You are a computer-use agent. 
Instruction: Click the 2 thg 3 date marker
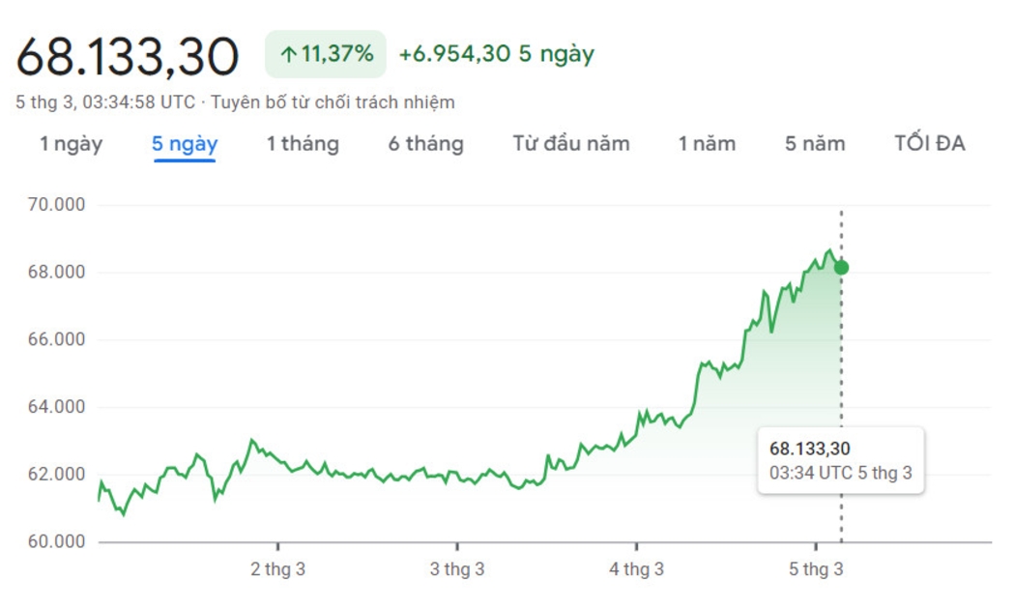click(277, 569)
